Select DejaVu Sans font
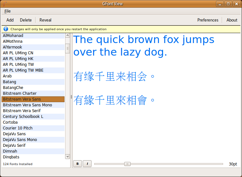242x177 pixels. (x=33, y=134)
